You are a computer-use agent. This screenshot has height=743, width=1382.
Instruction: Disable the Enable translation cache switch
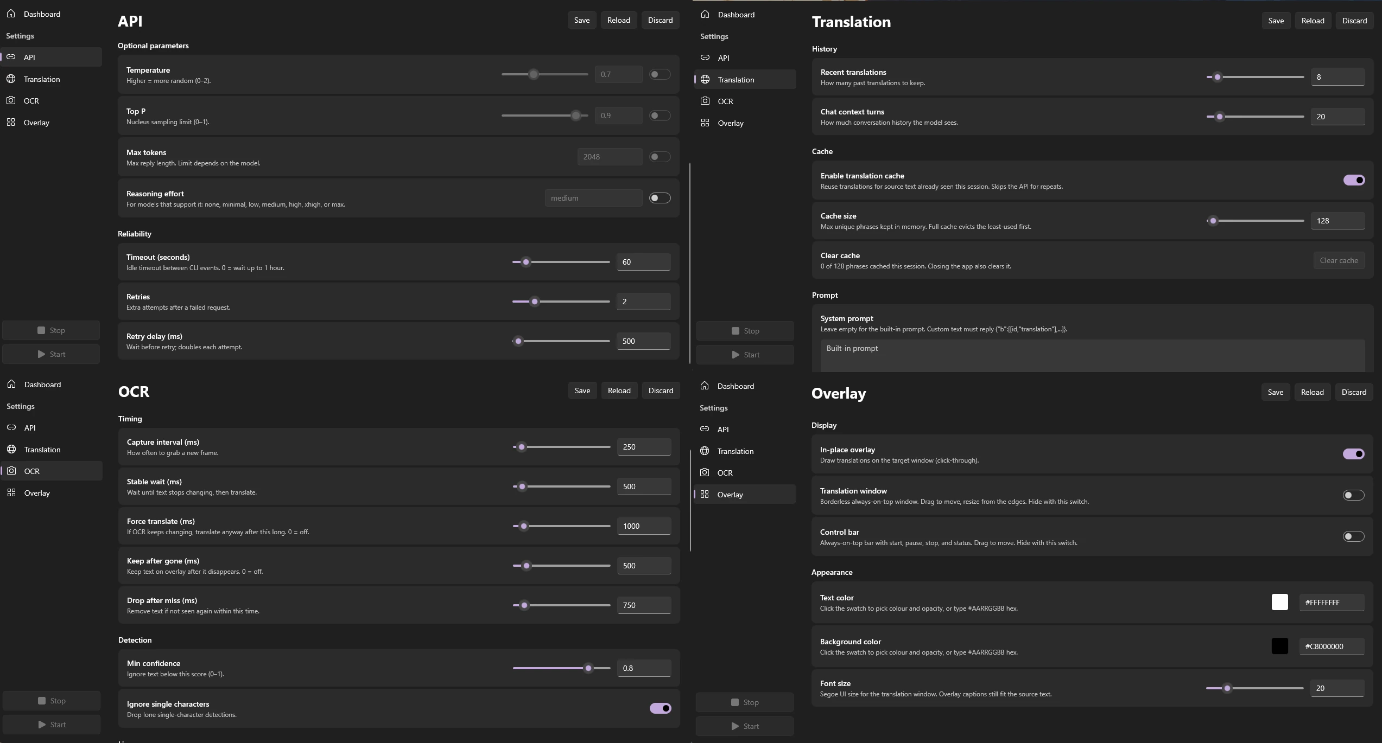pyautogui.click(x=1354, y=180)
